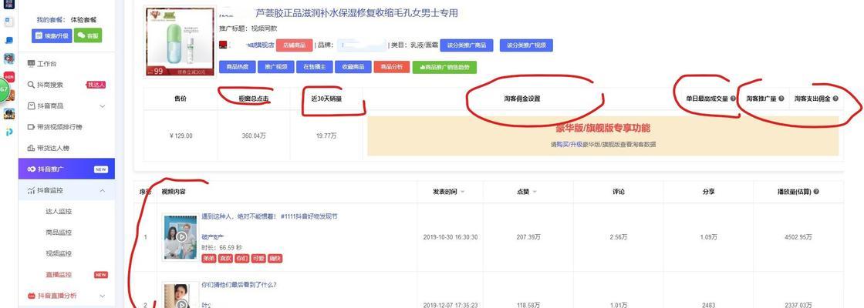This screenshot has width=864, height=308.
Task: Click the green round 67 badge
Action: tap(3, 89)
